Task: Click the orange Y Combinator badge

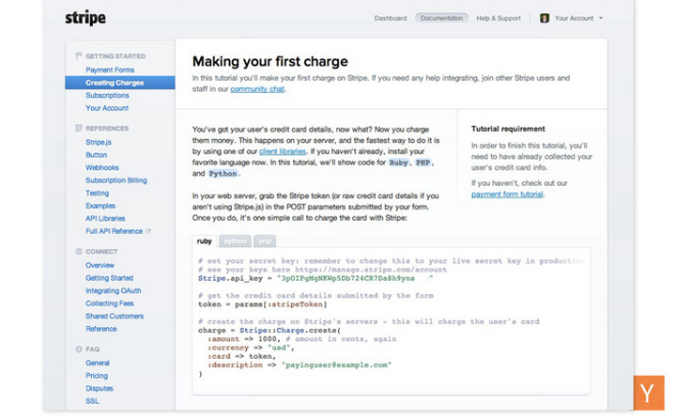Action: click(649, 393)
